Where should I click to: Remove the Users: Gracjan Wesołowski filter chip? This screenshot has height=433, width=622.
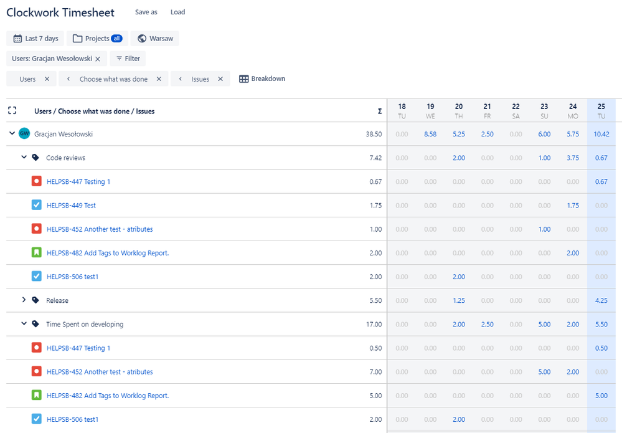tap(98, 58)
